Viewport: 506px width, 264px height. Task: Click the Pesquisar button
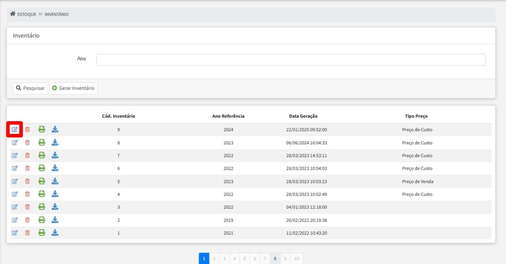coord(30,88)
